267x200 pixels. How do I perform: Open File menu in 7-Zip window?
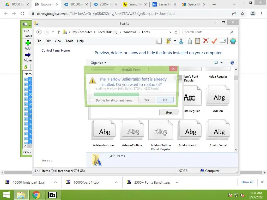point(27,31)
